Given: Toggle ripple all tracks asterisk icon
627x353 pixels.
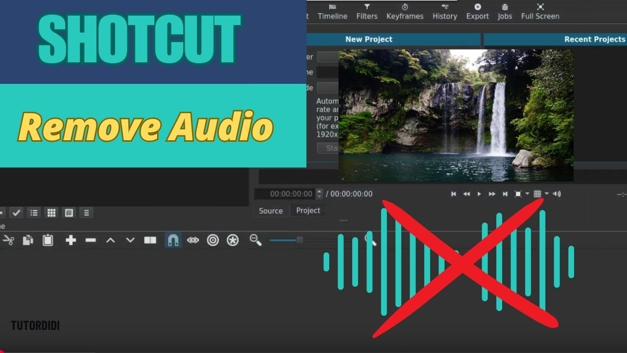Looking at the screenshot, I should click(233, 240).
